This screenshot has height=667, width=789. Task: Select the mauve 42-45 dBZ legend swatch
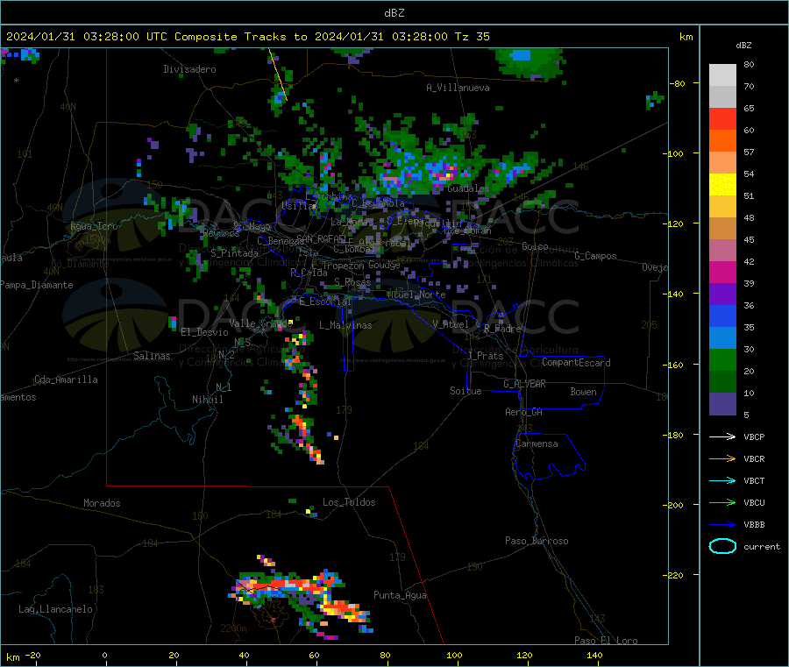click(x=722, y=251)
